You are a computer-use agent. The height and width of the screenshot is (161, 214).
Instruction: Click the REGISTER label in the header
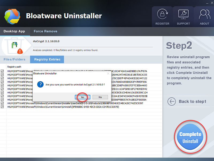point(162,24)
